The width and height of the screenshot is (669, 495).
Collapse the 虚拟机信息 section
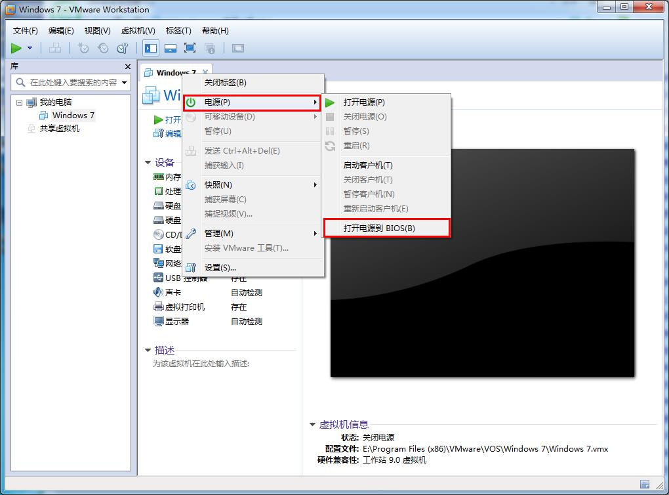coord(313,425)
